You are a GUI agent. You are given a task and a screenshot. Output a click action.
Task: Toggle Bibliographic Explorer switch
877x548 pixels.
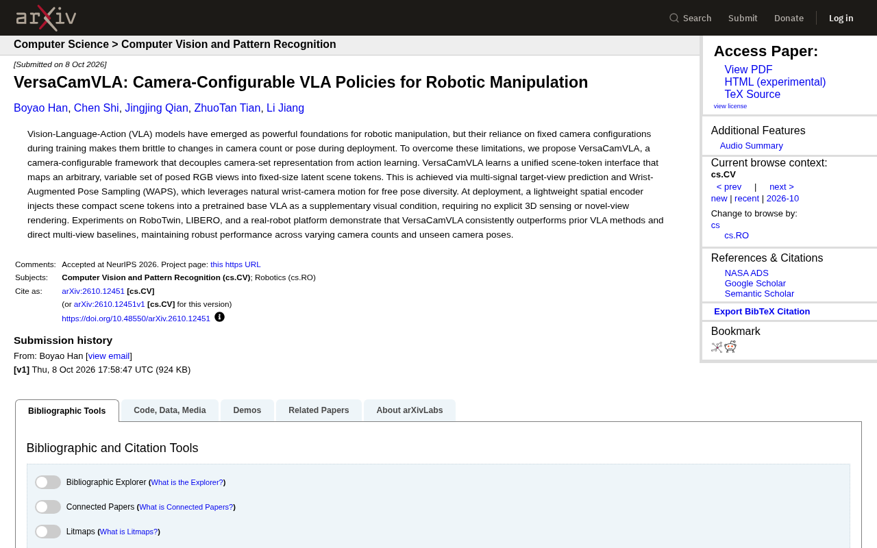[x=48, y=482]
